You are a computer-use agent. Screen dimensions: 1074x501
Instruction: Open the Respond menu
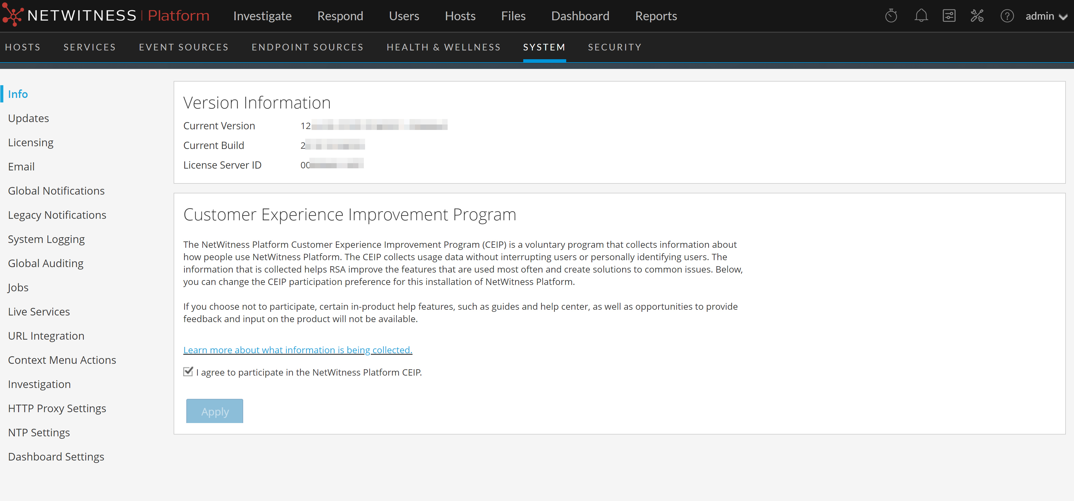(x=340, y=16)
